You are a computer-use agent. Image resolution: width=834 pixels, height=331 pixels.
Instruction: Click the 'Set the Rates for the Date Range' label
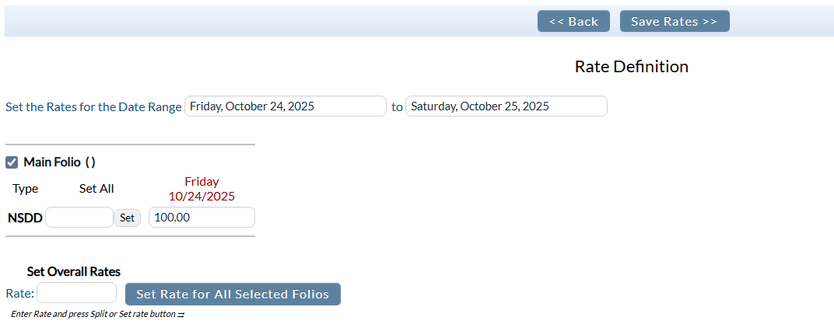(93, 106)
